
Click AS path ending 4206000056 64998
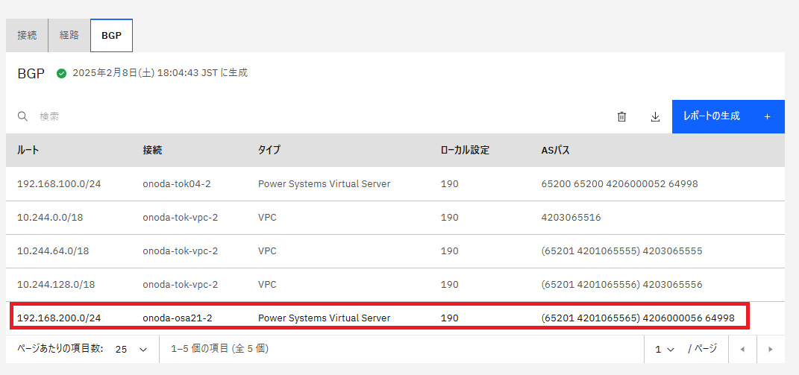point(638,318)
